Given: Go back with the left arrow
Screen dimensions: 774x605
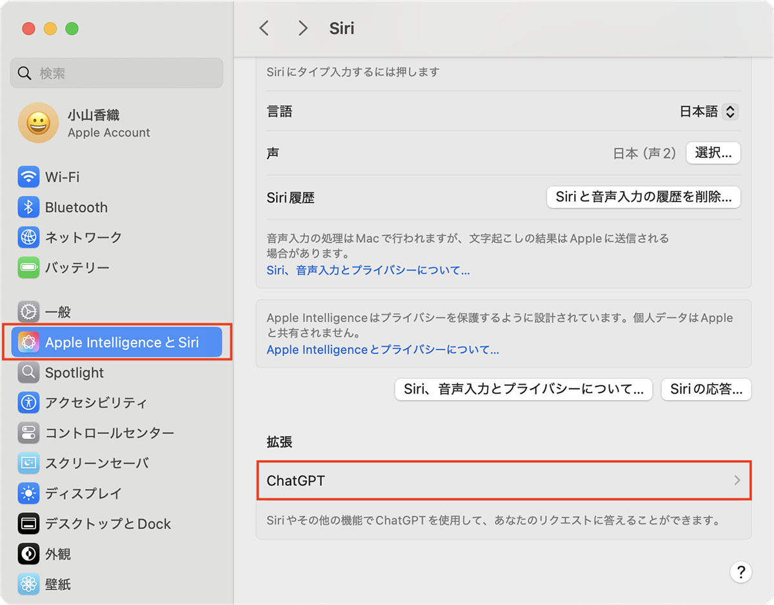Looking at the screenshot, I should tap(263, 28).
